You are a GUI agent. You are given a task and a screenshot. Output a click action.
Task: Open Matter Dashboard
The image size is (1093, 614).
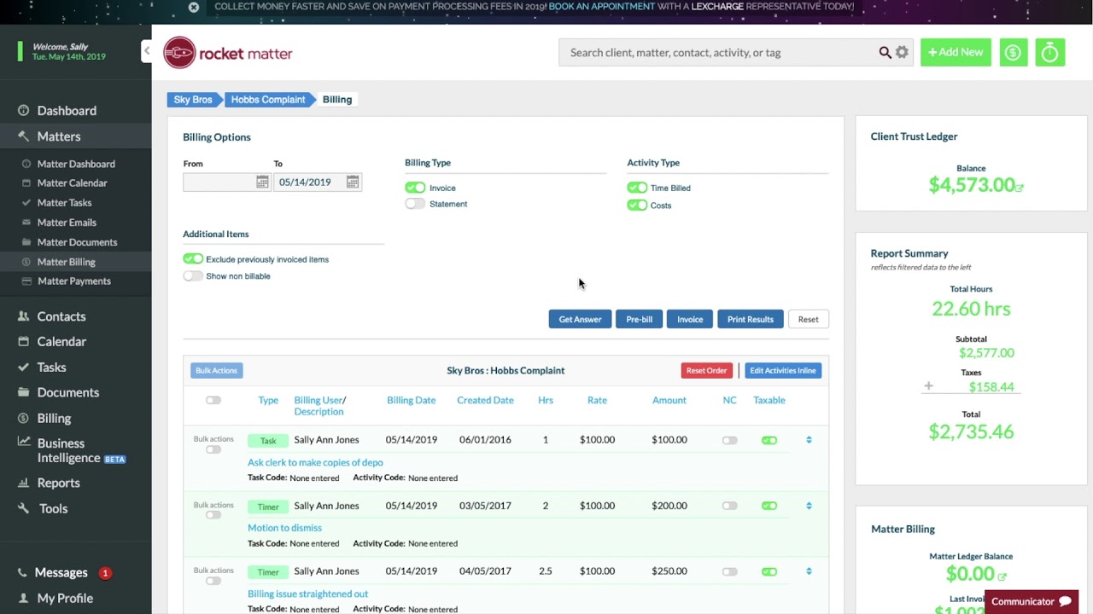click(76, 164)
